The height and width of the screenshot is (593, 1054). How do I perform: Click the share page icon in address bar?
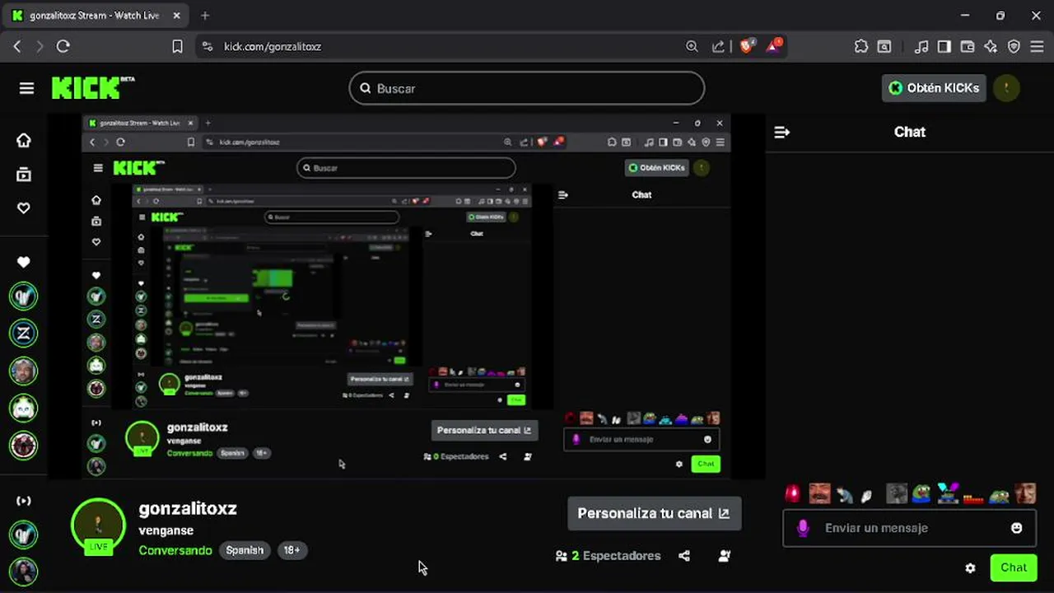click(x=718, y=46)
